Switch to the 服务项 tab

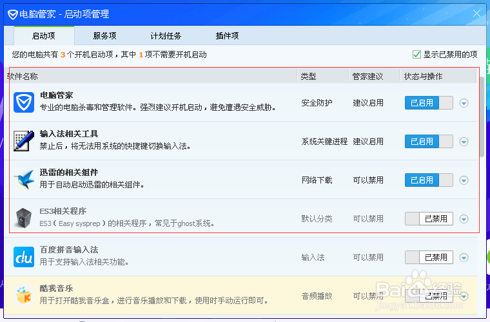(104, 36)
